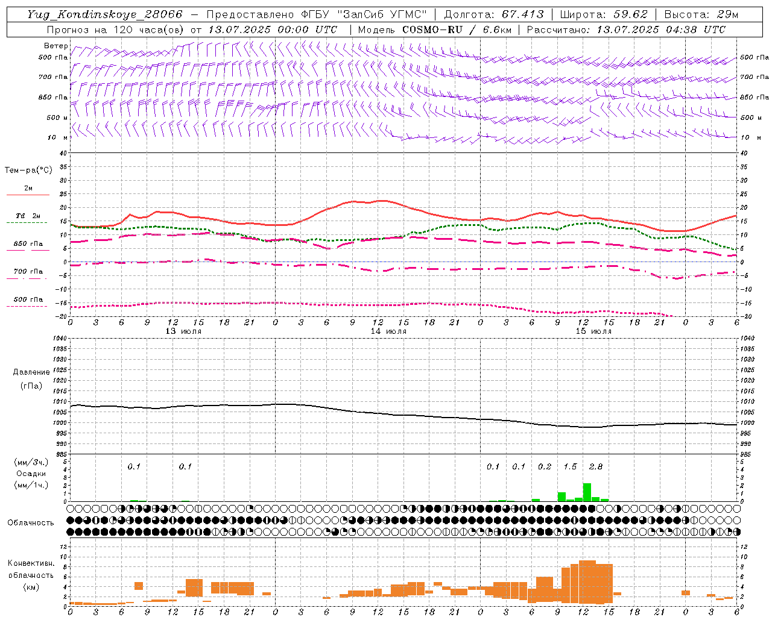The height and width of the screenshot is (617, 772).
Task: Click the 700 гПа temperature legend label
Action: coord(28,271)
